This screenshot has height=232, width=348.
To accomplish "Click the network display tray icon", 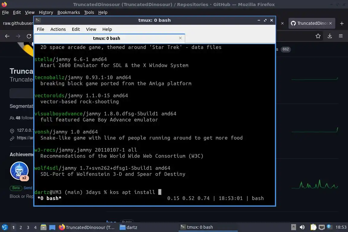I will coord(322,227).
